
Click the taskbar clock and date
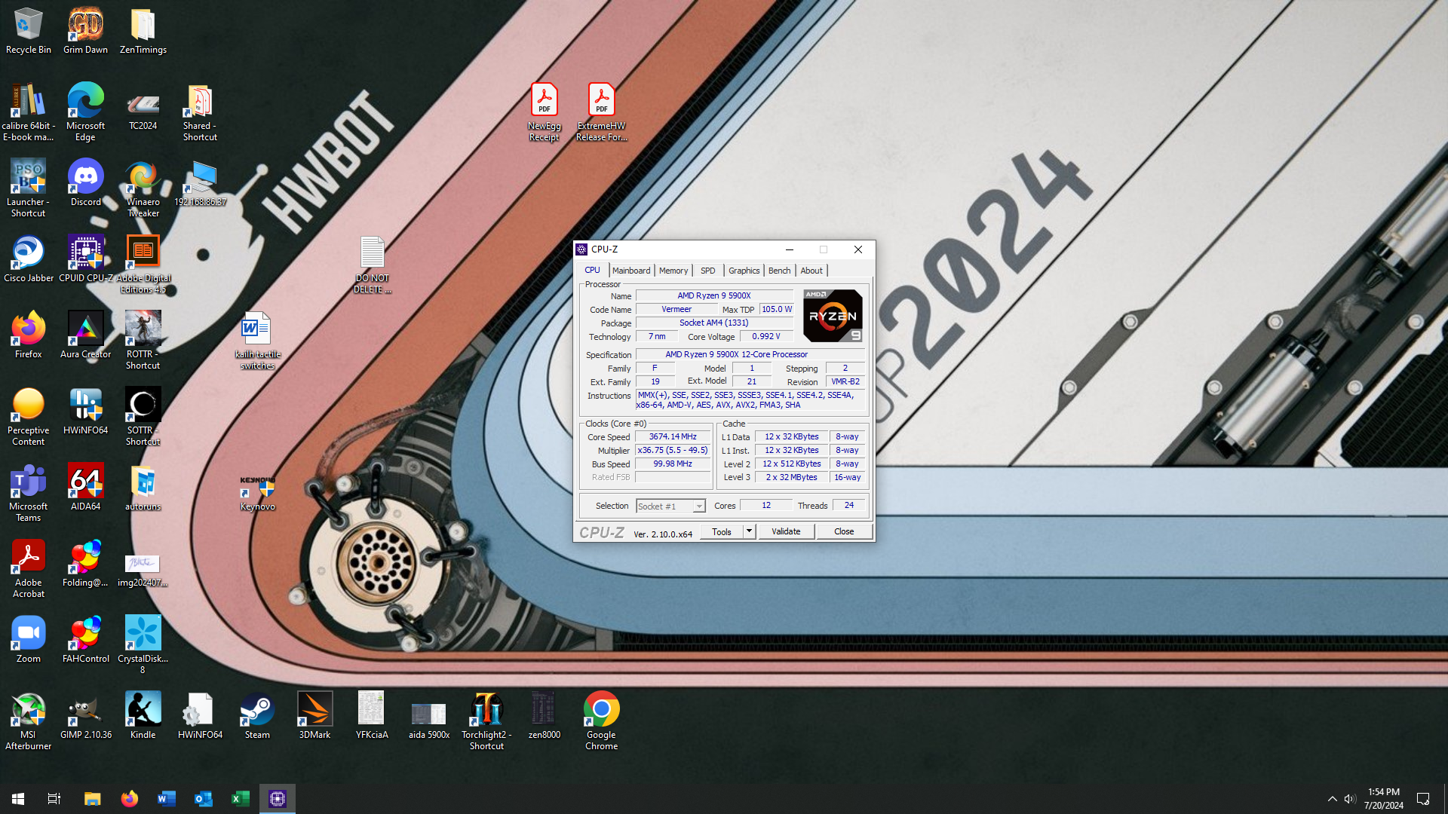pos(1383,799)
